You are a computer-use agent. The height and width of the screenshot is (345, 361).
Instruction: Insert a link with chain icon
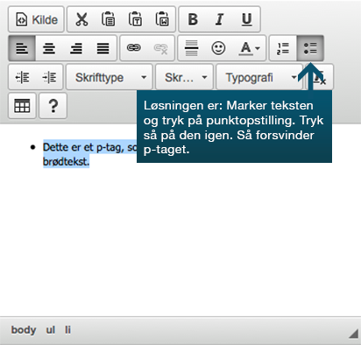pyautogui.click(x=134, y=48)
